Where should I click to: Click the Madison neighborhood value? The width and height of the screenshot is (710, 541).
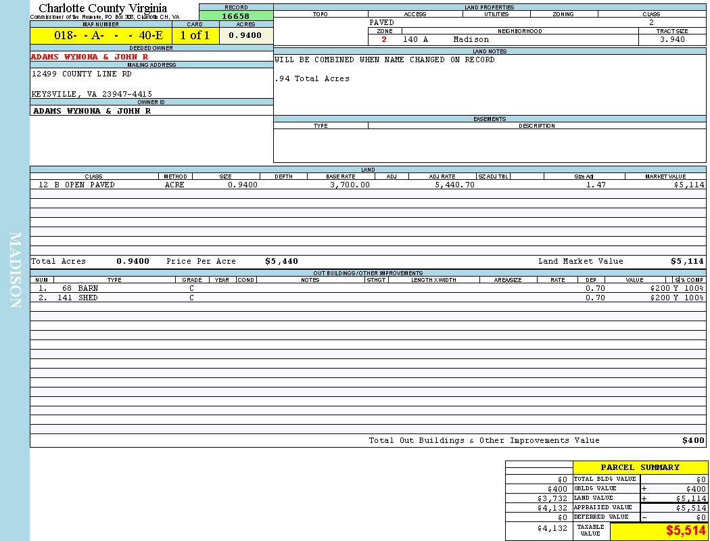(x=471, y=39)
